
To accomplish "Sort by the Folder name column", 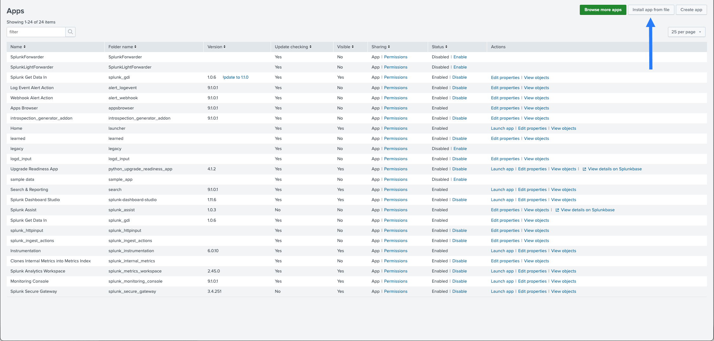I will (122, 47).
